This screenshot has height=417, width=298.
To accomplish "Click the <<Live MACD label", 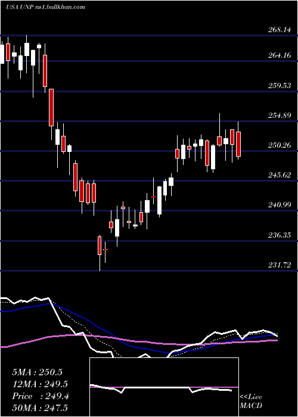I will (x=251, y=402).
